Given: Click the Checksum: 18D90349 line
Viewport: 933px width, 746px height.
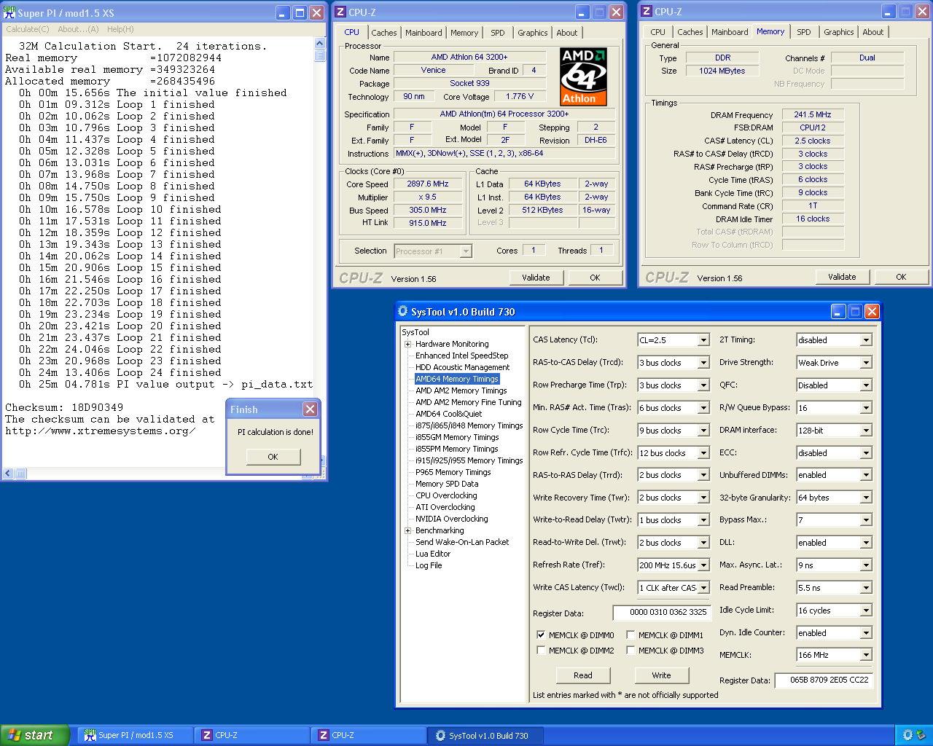Looking at the screenshot, I should tap(64, 407).
